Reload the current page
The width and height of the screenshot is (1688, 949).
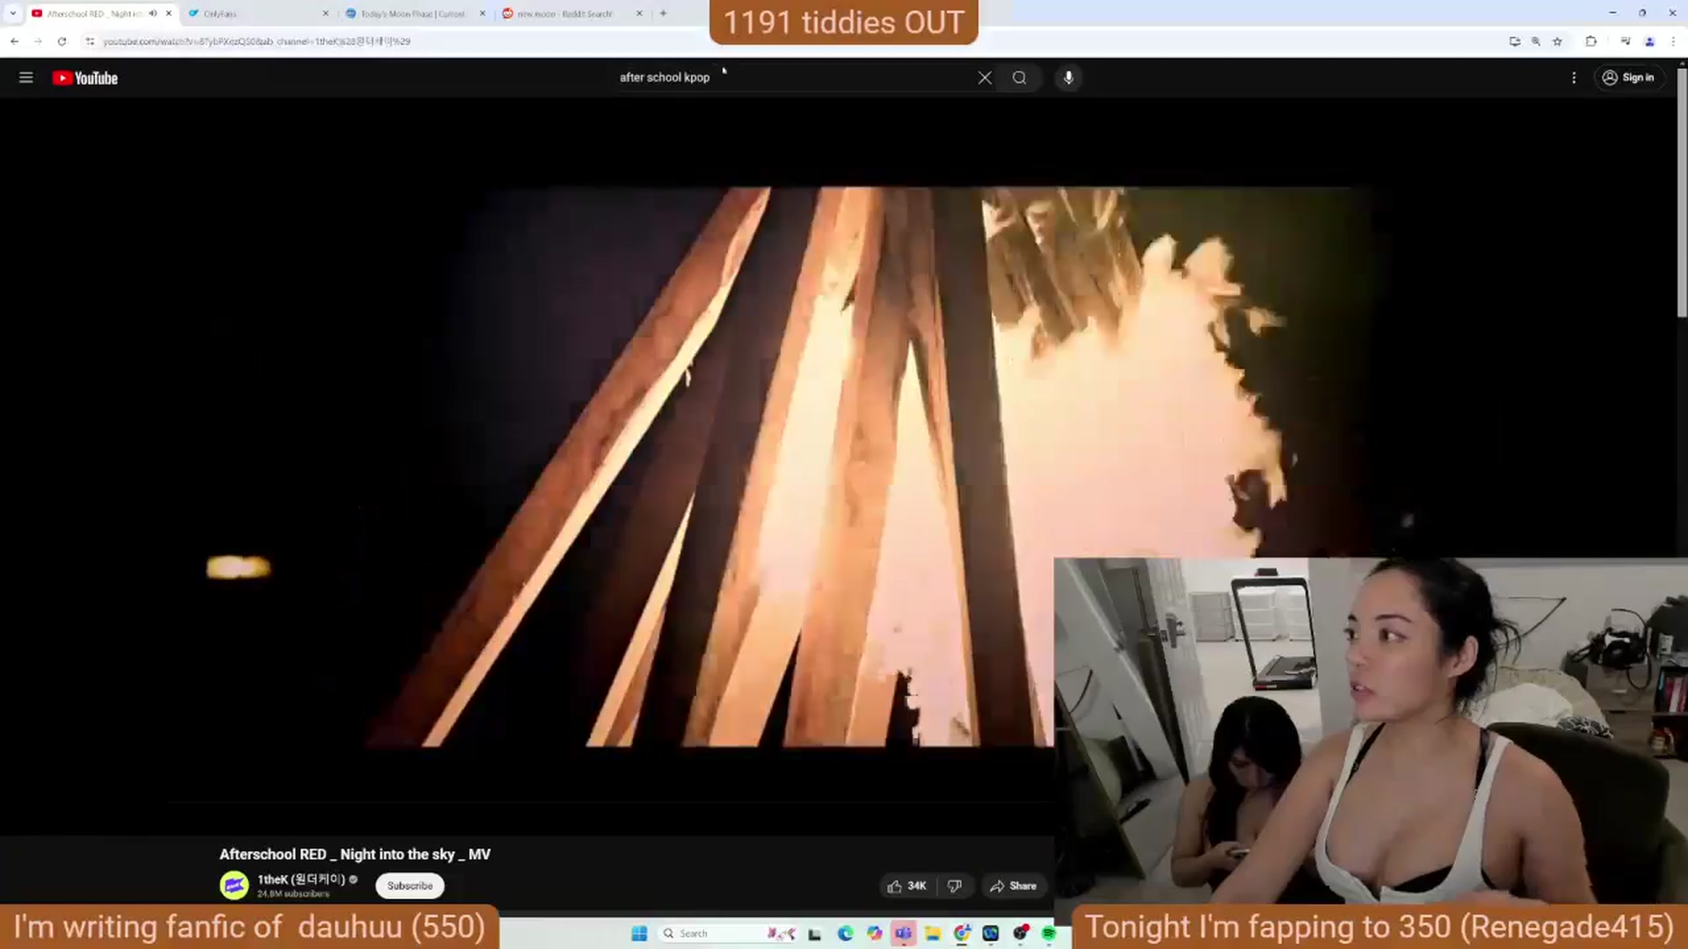[62, 41]
